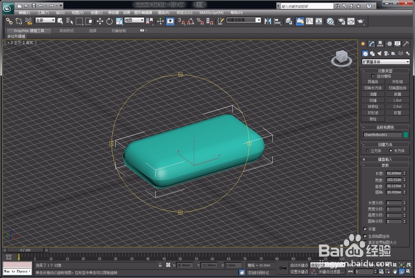Open the 渲染(R) menu
The image size is (415, 278).
coord(164,12)
